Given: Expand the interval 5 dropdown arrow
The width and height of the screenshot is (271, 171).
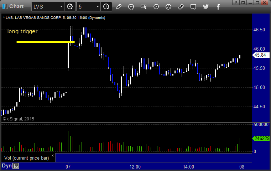Looking at the screenshot, I should point(98,7).
